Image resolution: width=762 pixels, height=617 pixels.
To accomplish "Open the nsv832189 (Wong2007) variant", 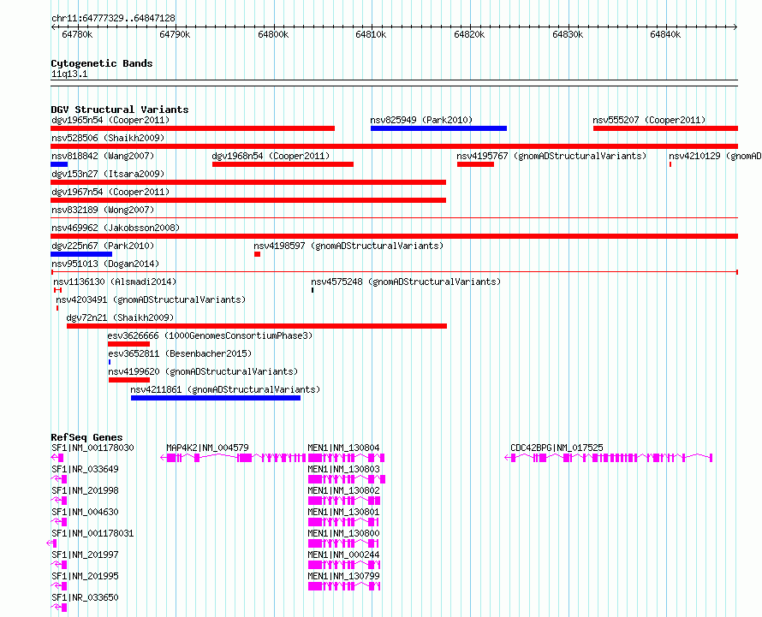I will (x=103, y=210).
